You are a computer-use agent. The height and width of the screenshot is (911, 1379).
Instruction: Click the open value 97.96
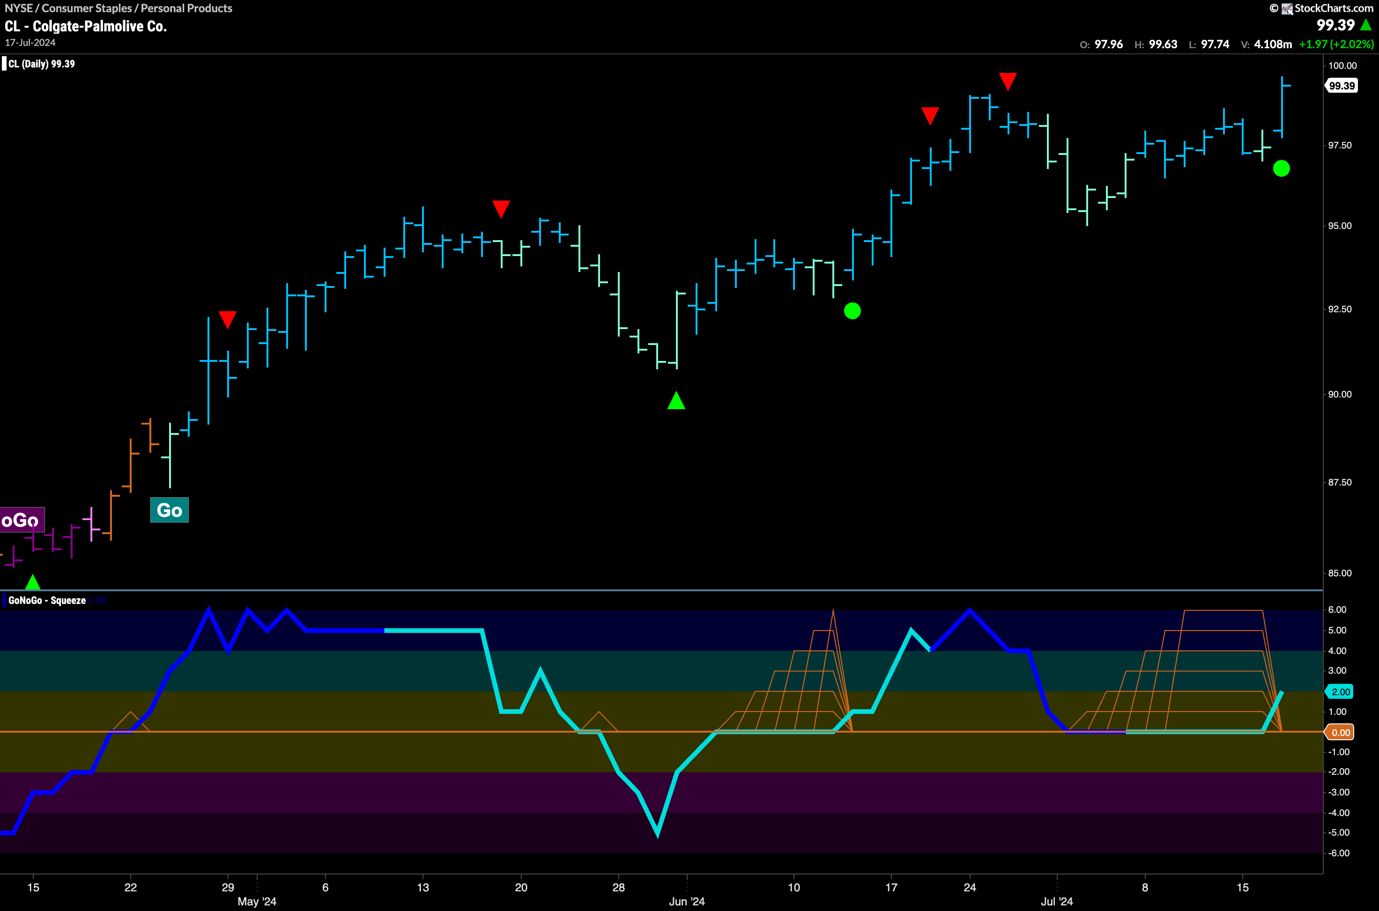1109,44
